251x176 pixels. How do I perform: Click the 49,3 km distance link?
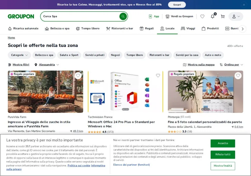78,131
